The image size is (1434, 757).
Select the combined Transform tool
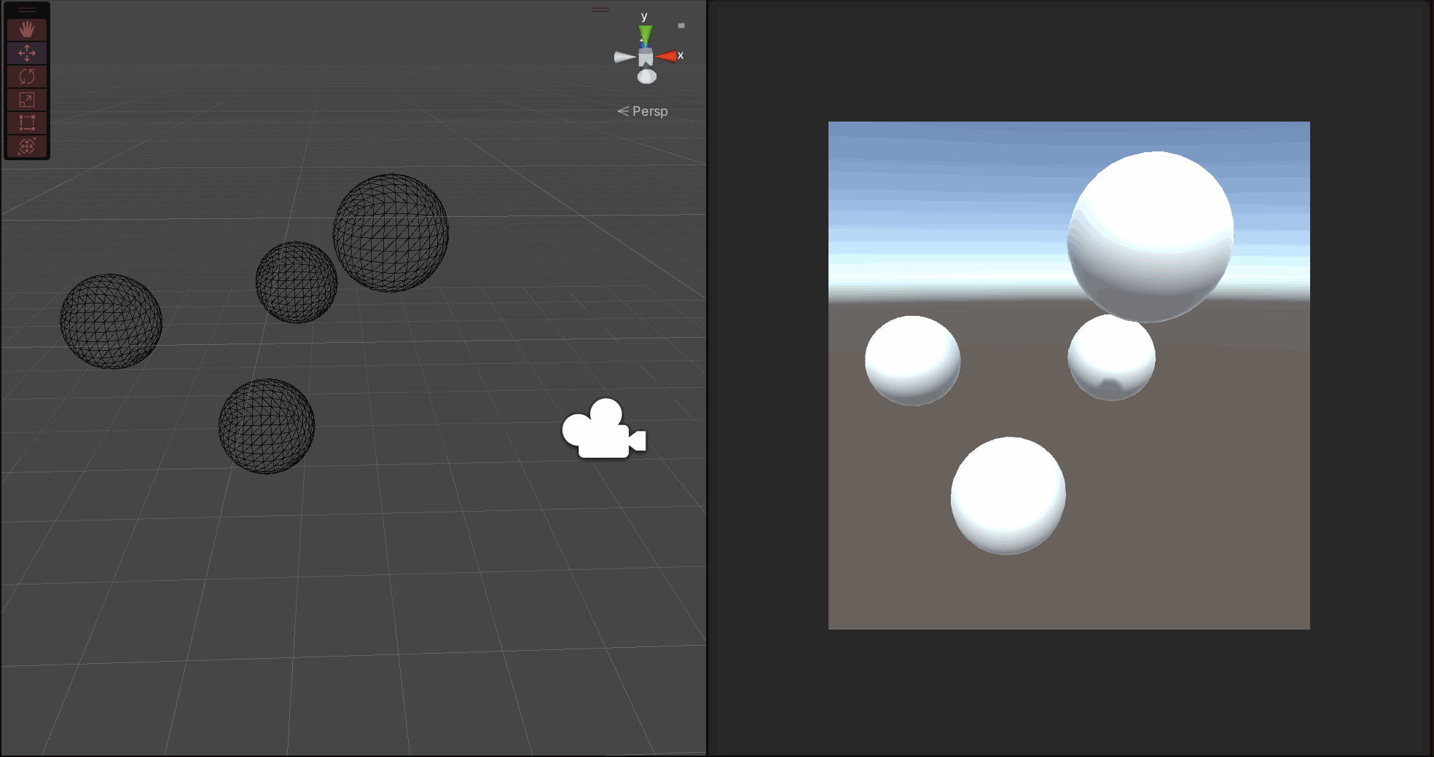(x=27, y=146)
